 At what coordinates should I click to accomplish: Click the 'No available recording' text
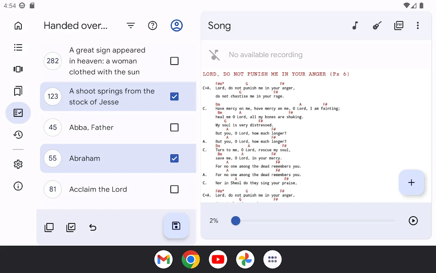point(266,55)
